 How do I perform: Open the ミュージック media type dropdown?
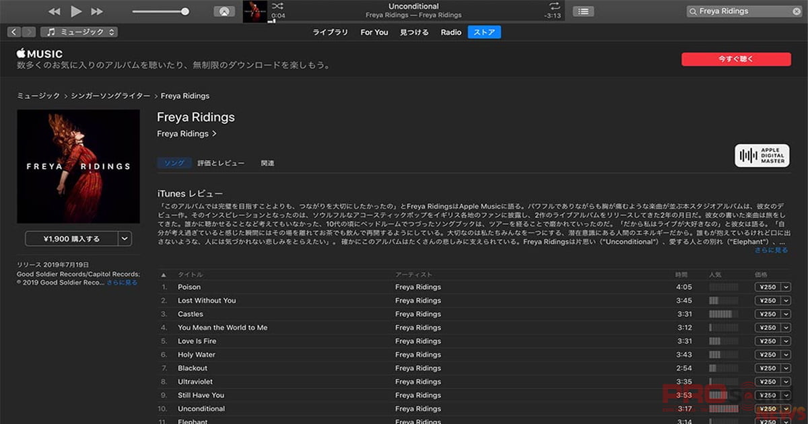(79, 32)
